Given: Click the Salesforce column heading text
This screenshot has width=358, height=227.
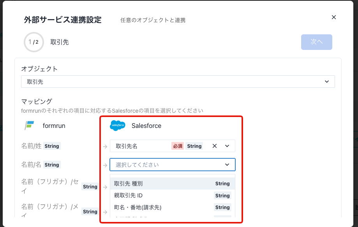Looking at the screenshot, I should pos(146,126).
